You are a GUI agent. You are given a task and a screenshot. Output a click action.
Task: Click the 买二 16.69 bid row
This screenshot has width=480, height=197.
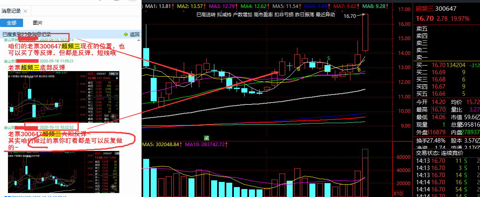point(447,71)
